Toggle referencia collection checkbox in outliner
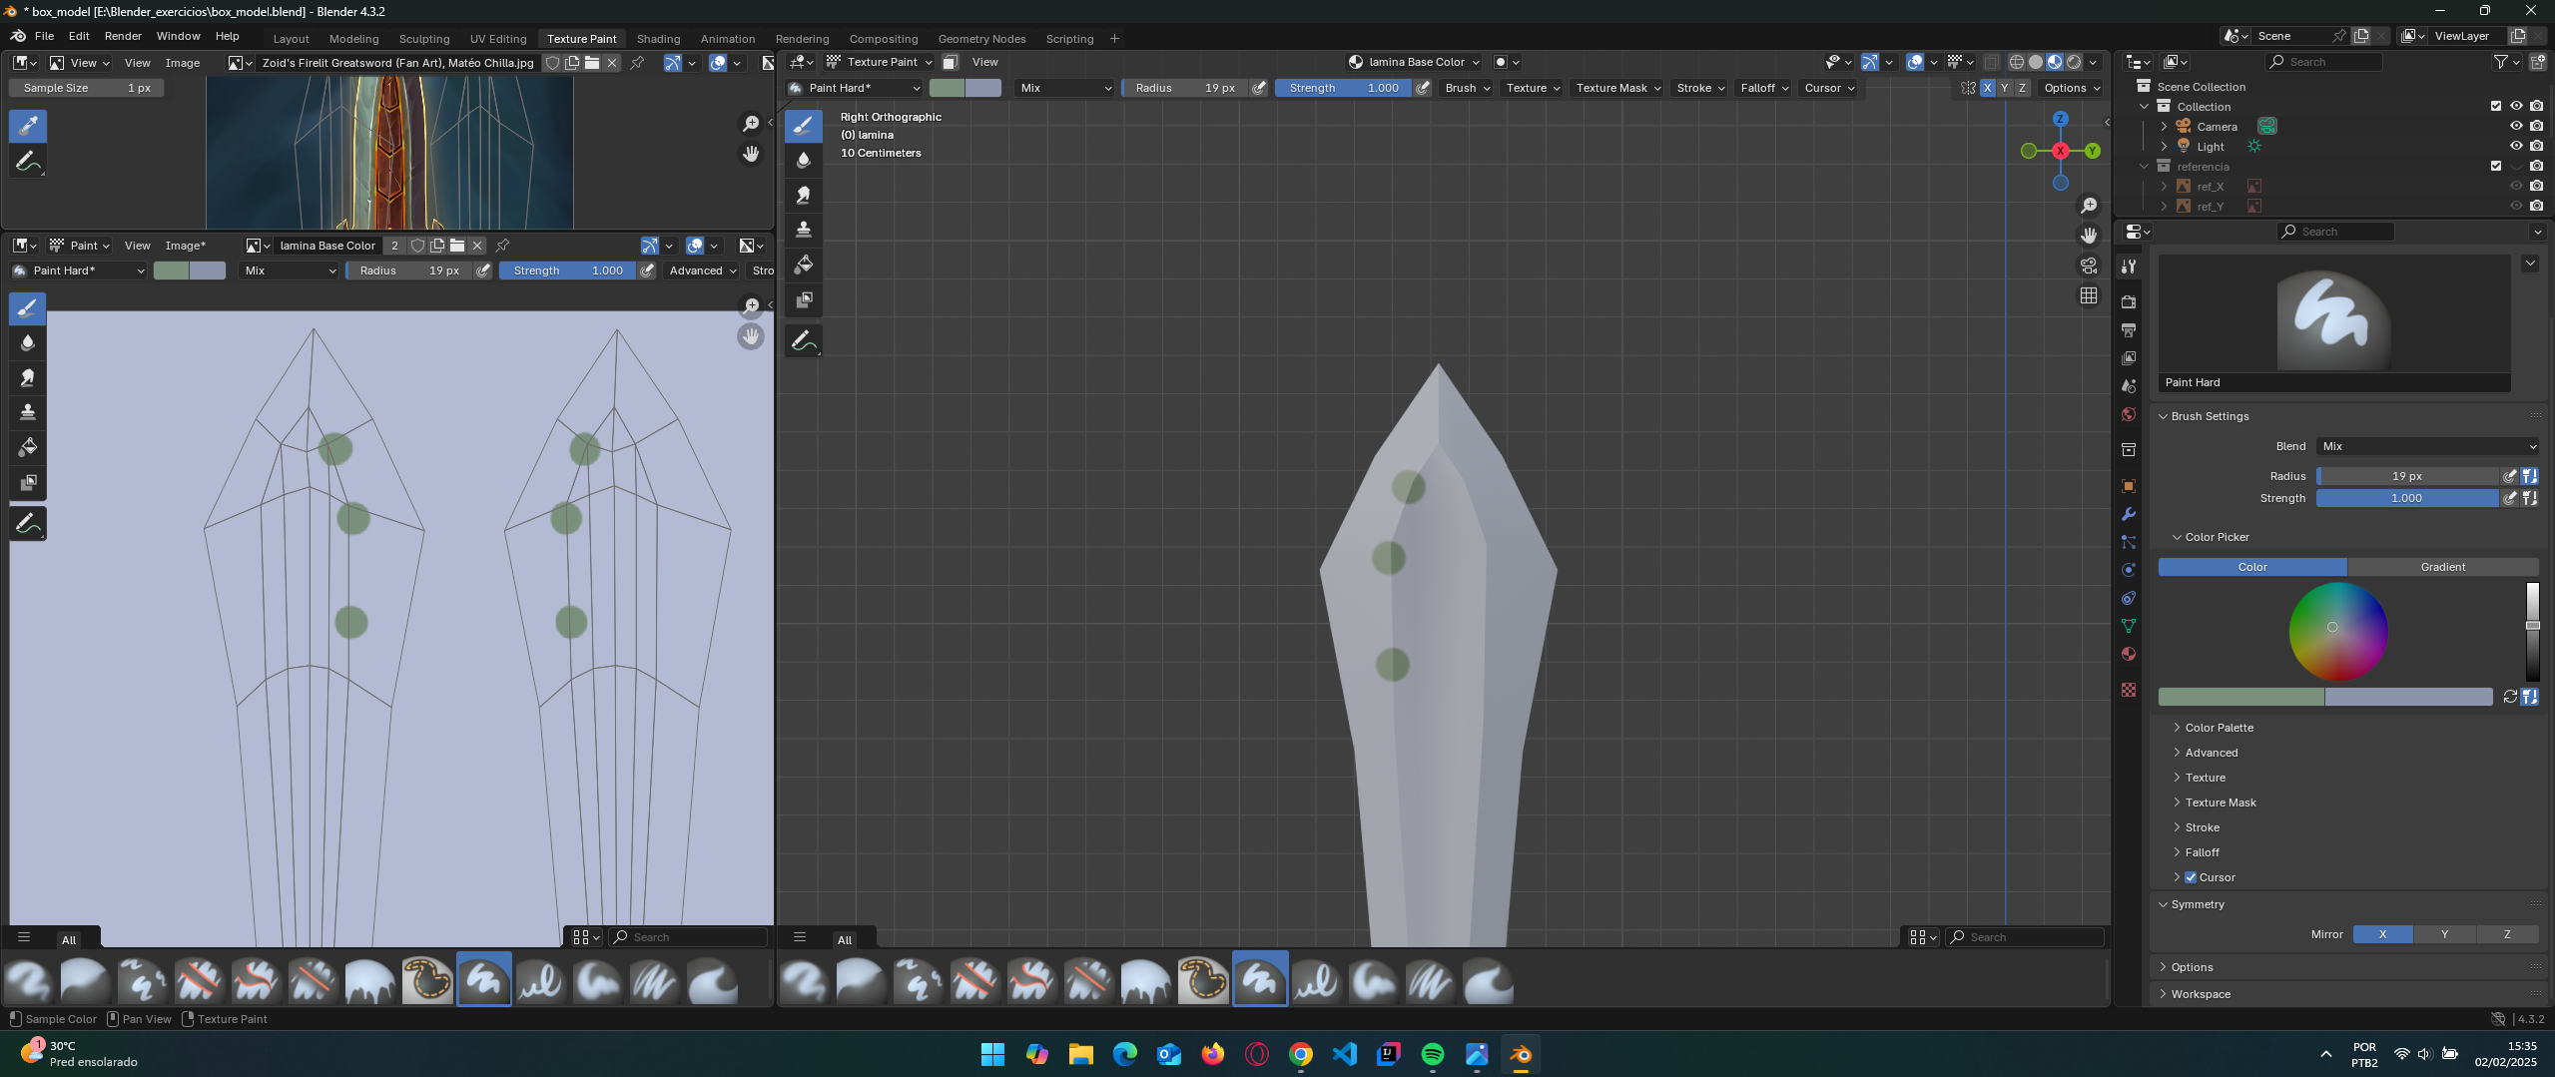 (x=2496, y=167)
